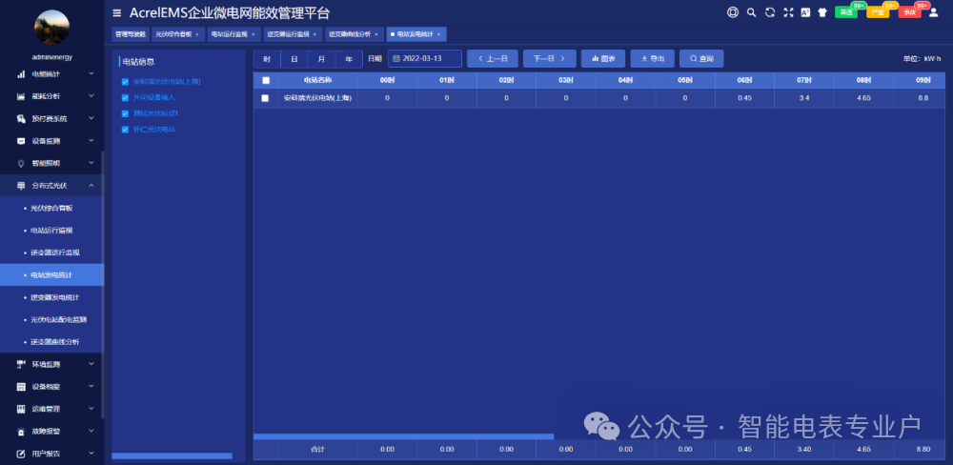Expand the 设备档案 menu chevron
Image resolution: width=953 pixels, height=465 pixels.
coord(91,387)
